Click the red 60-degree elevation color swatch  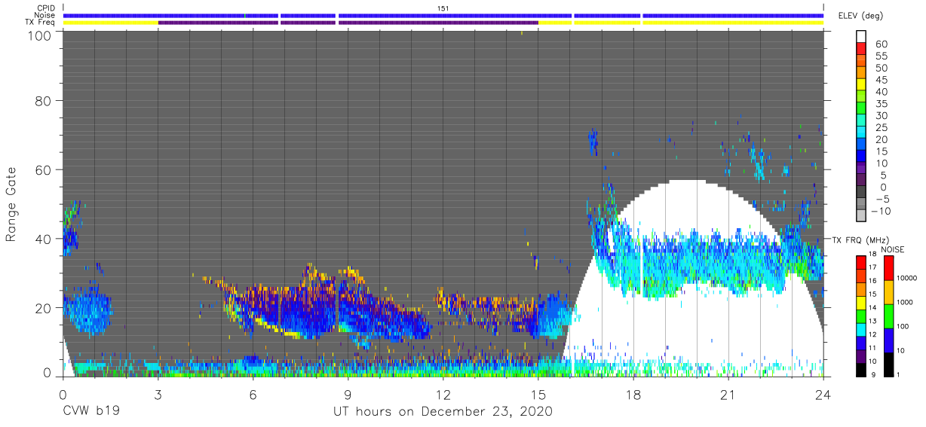pyautogui.click(x=863, y=50)
